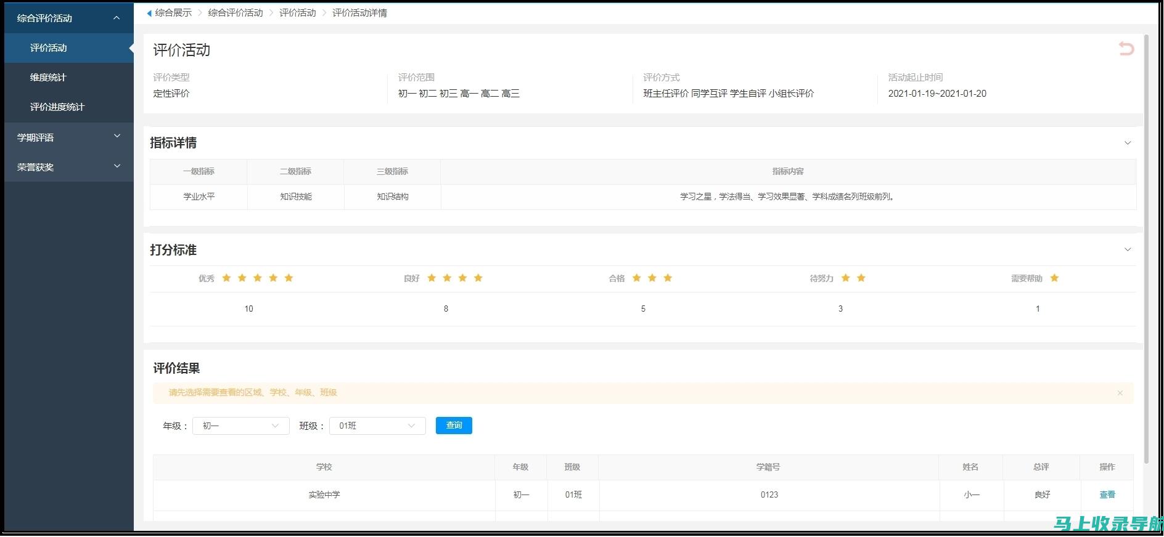This screenshot has width=1164, height=537.
Task: Click 学籍号 column header
Action: 768,467
